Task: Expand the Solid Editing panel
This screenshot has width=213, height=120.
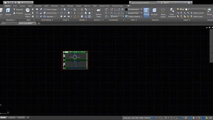Action: point(47,20)
